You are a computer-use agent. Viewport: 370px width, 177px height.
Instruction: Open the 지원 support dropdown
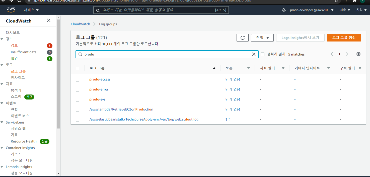point(361,10)
